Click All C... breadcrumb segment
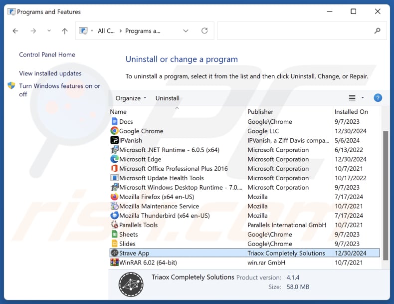This screenshot has width=394, height=304. (106, 30)
